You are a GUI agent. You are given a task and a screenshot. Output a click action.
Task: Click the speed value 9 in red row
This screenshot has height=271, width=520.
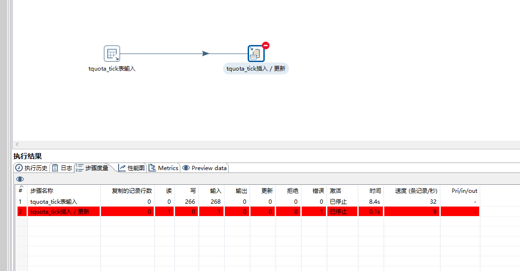tap(412, 211)
